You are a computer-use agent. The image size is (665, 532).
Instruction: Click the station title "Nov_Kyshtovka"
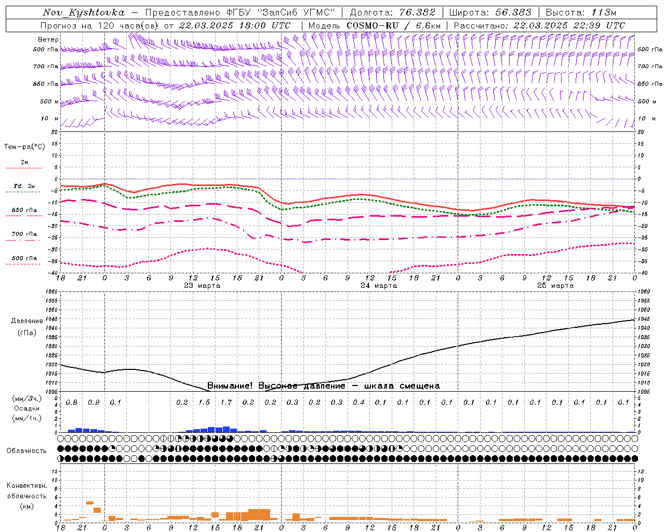pyautogui.click(x=84, y=12)
